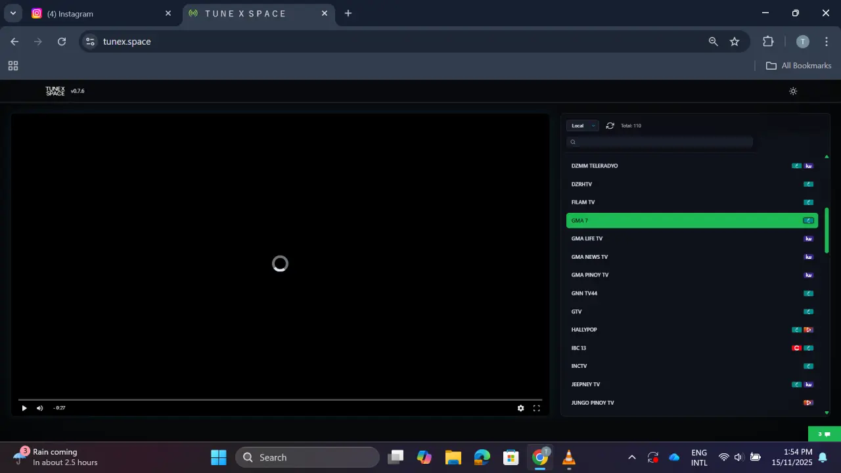Open the All Bookmarks folder
841x473 pixels.
point(799,66)
